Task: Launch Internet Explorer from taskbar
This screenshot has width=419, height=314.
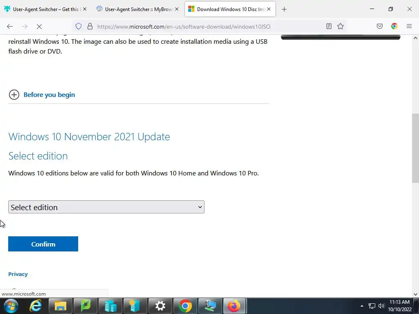Action: 36,306
